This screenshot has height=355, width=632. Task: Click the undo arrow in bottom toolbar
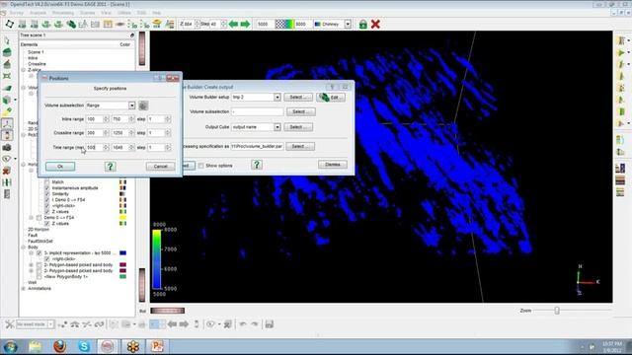[243, 324]
